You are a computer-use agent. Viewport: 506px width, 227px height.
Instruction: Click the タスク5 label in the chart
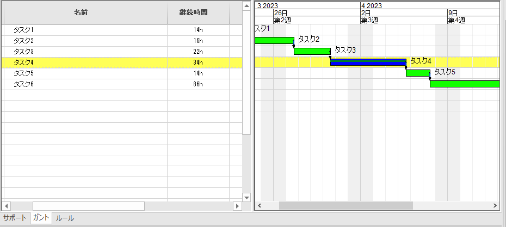pyautogui.click(x=445, y=72)
